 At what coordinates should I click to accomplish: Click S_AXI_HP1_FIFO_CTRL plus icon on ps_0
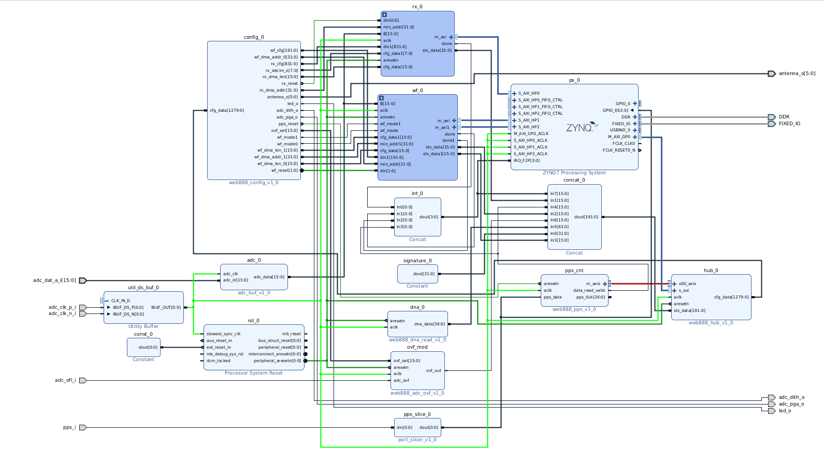514,107
